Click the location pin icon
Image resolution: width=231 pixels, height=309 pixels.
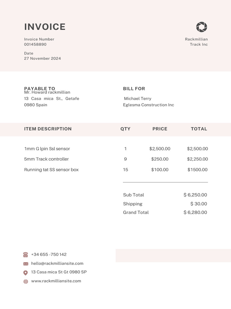click(26, 272)
